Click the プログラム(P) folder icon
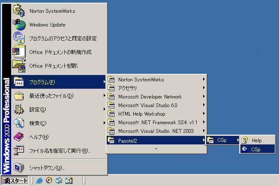The image size is (279, 186). click(19, 82)
